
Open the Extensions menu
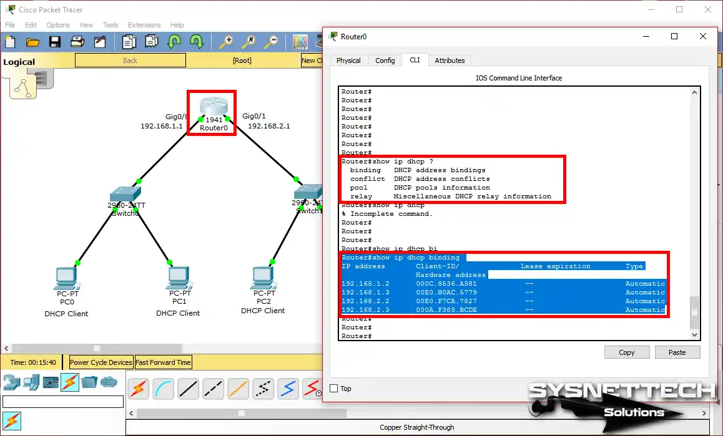144,25
